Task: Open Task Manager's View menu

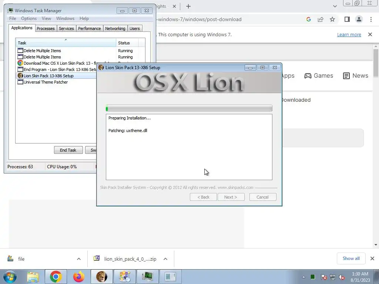Action: [46, 18]
